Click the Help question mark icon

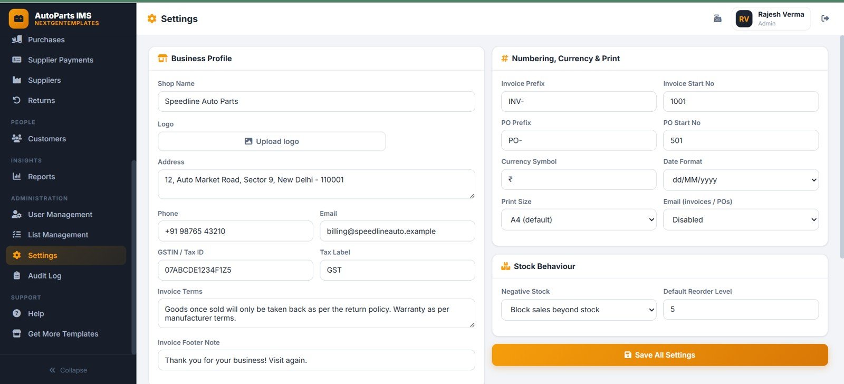[x=17, y=313]
